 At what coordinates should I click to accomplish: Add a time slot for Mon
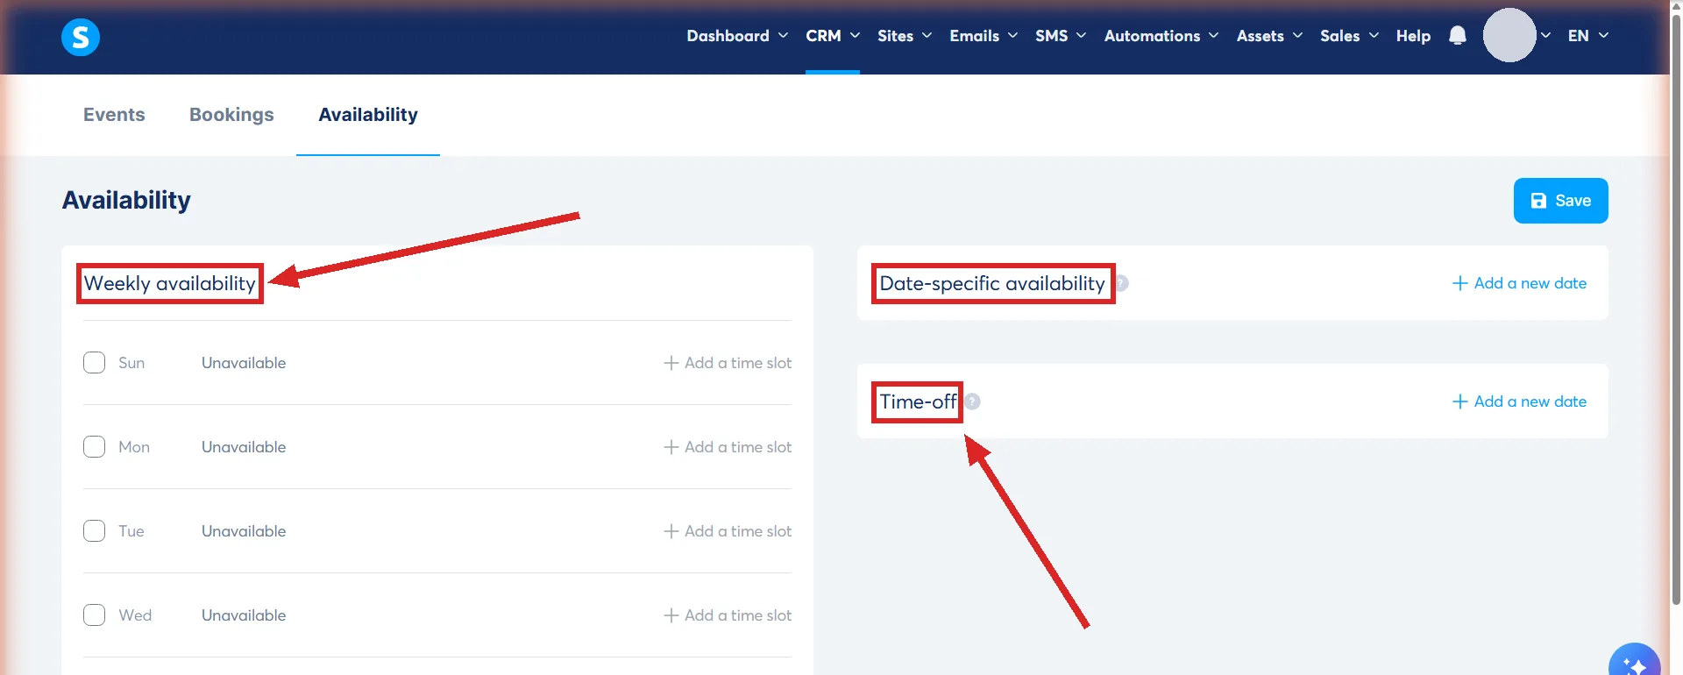tap(728, 447)
